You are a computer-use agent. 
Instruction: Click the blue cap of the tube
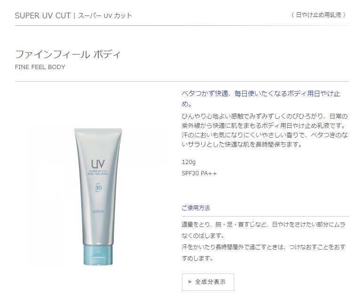click(98, 255)
